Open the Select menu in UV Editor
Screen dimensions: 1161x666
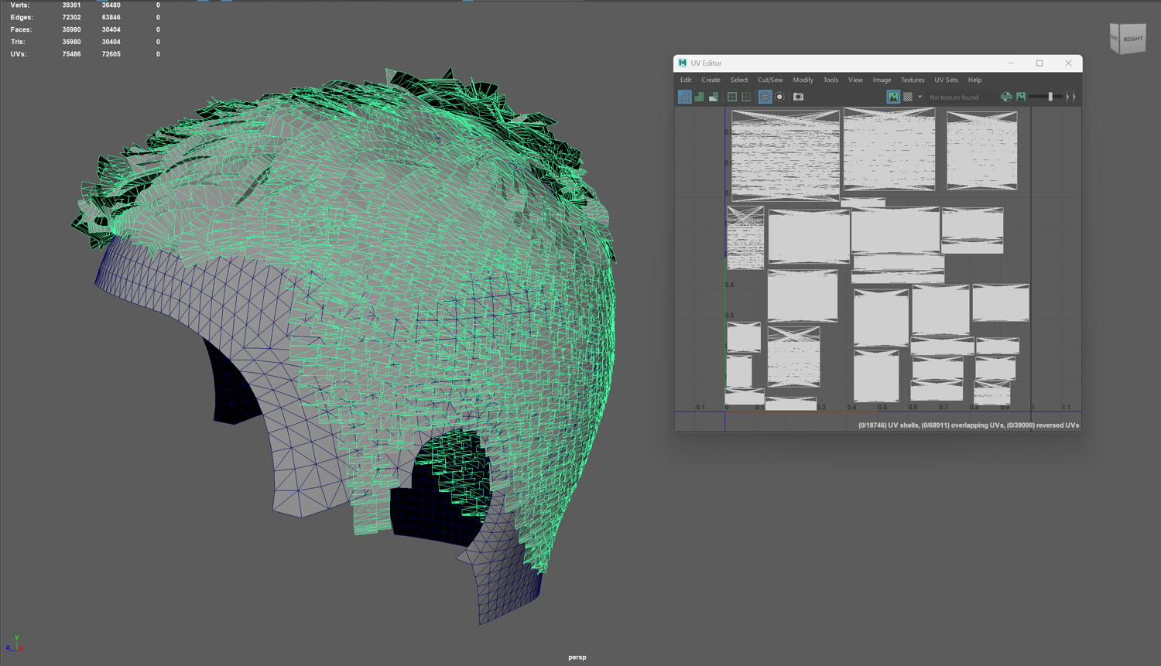[739, 80]
